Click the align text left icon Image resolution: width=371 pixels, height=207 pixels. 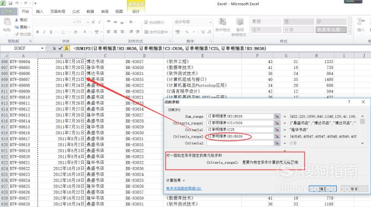point(109,32)
